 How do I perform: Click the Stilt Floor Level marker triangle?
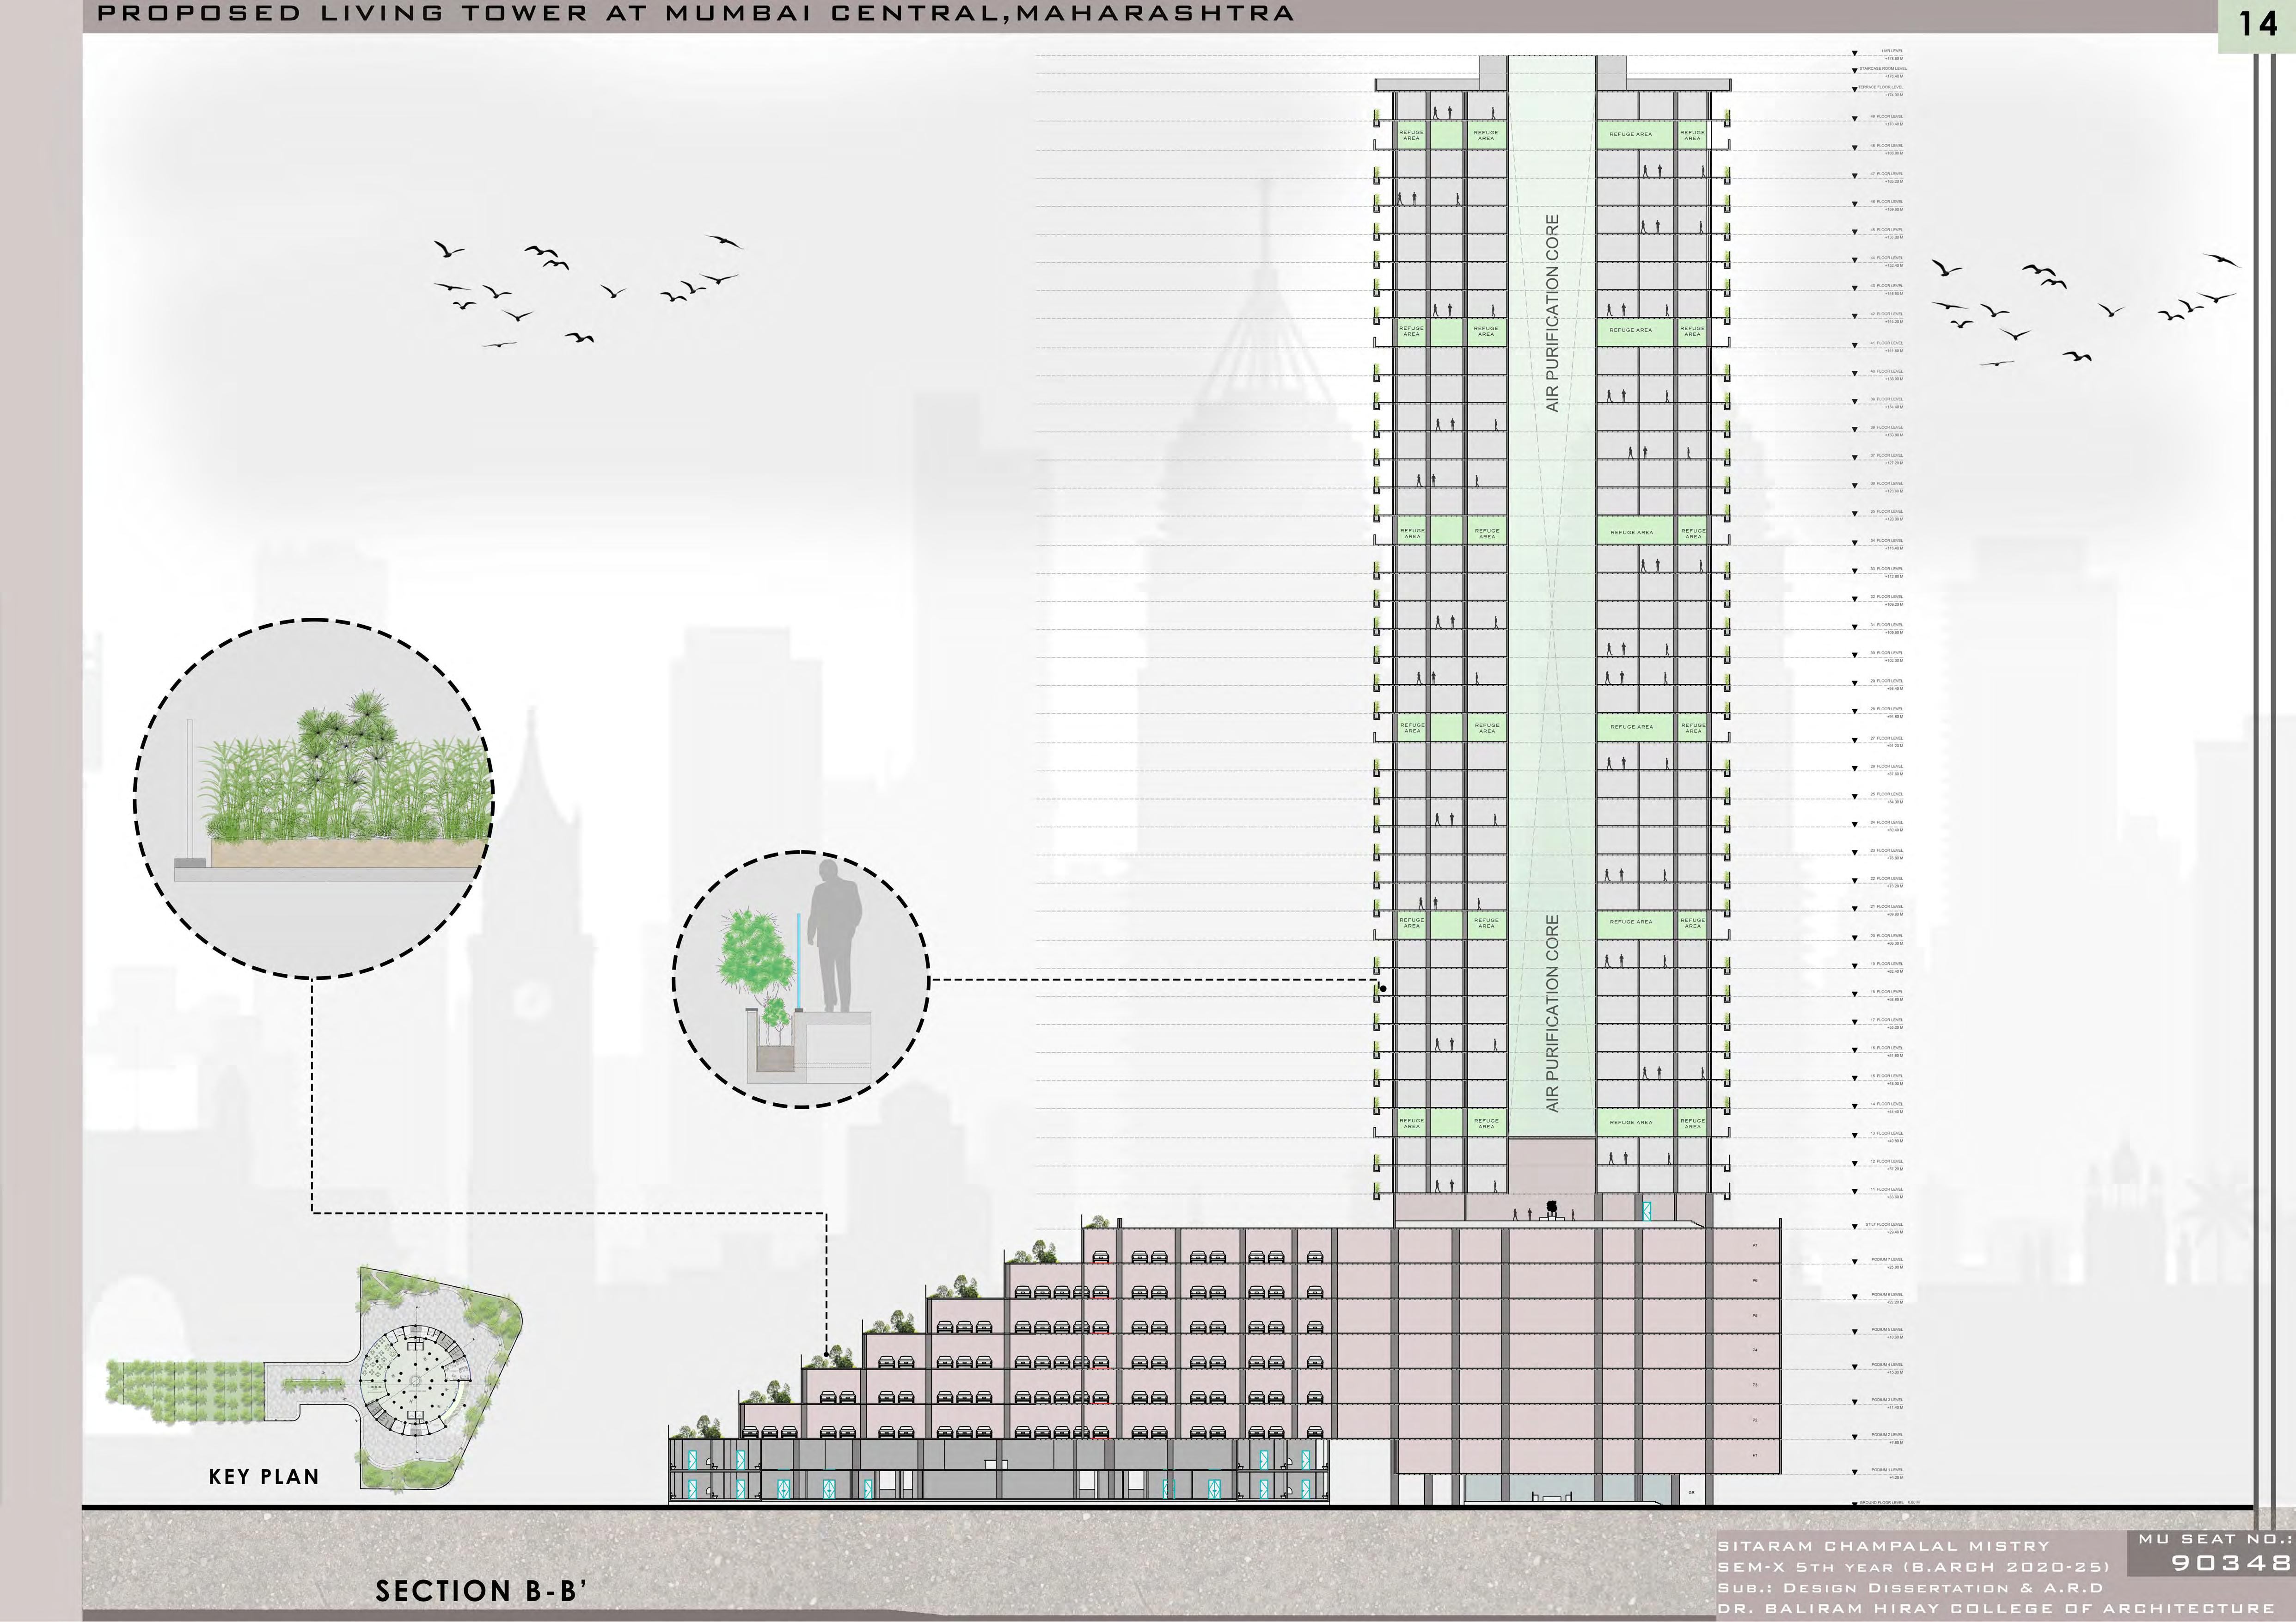(1854, 1227)
